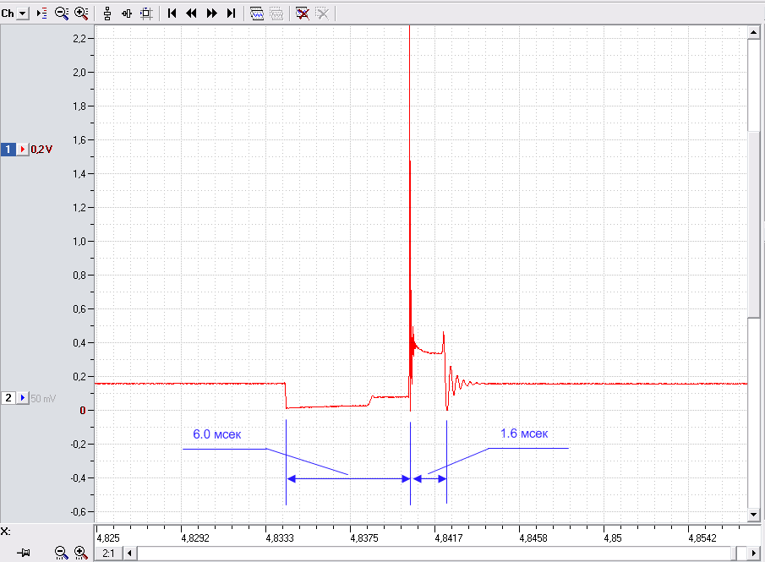
Task: Click the fit-to-window frame icon
Action: [146, 14]
